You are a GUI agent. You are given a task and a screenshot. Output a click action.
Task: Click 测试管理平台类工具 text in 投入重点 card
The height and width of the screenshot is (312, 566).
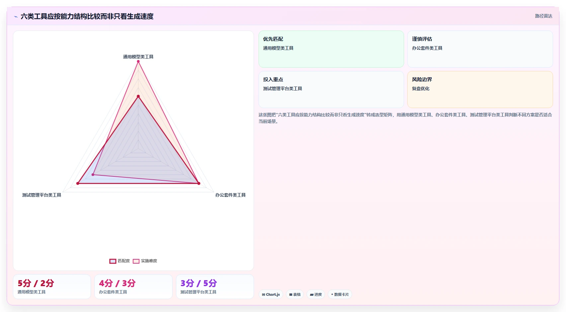(283, 89)
